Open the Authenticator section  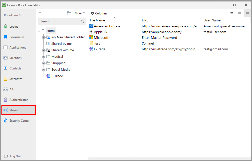pyautogui.click(x=18, y=100)
